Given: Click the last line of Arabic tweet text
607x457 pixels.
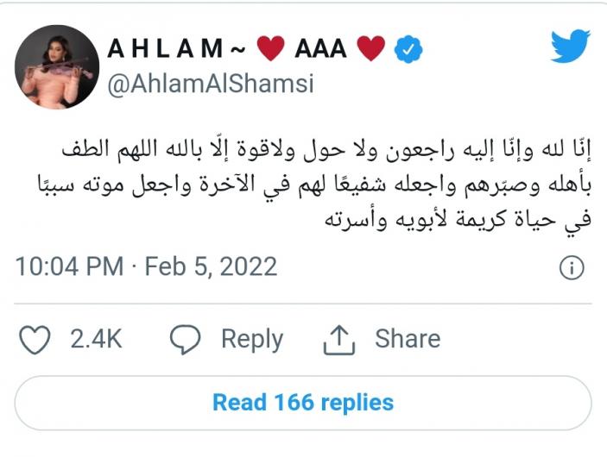Looking at the screenshot, I should [458, 221].
